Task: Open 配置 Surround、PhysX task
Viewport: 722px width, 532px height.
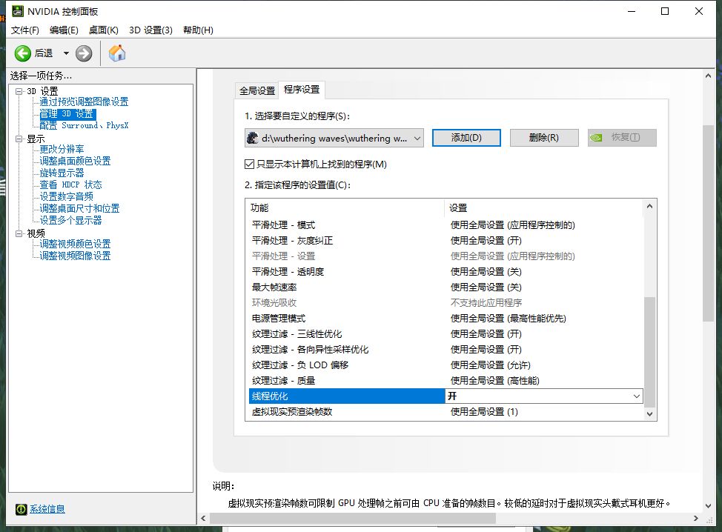Action: [84, 125]
